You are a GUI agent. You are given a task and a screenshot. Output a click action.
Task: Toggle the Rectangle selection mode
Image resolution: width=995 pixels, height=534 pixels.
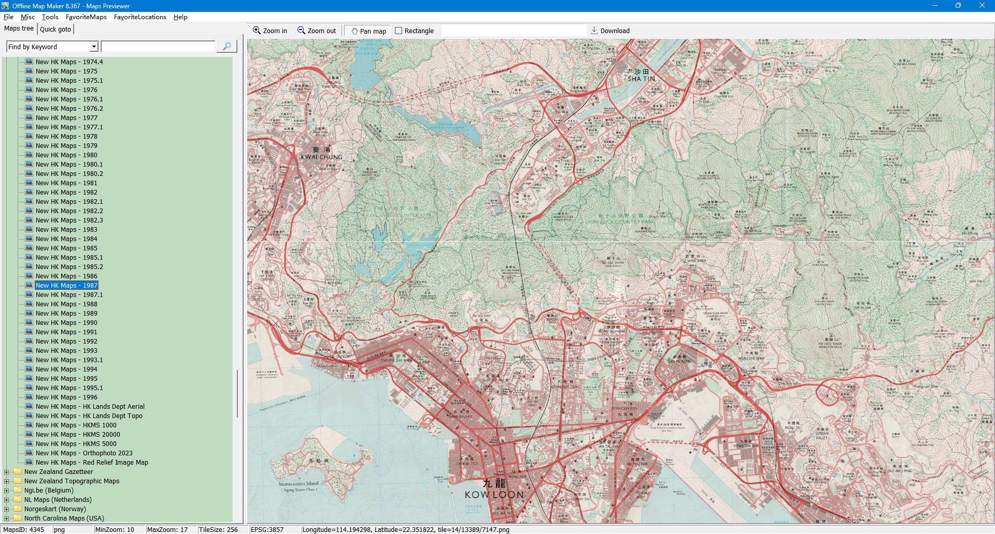pyautogui.click(x=414, y=31)
